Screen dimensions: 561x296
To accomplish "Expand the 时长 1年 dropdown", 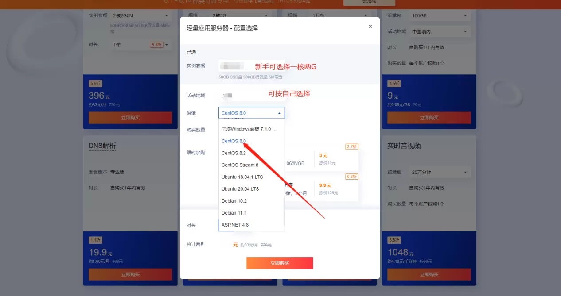I will (x=141, y=45).
